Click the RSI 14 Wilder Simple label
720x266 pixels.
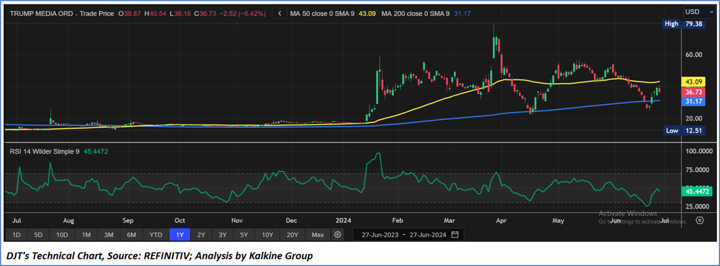pyautogui.click(x=45, y=152)
